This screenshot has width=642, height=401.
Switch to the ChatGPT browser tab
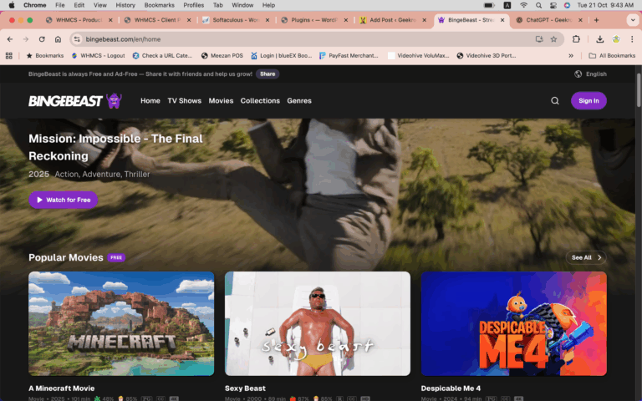547,19
